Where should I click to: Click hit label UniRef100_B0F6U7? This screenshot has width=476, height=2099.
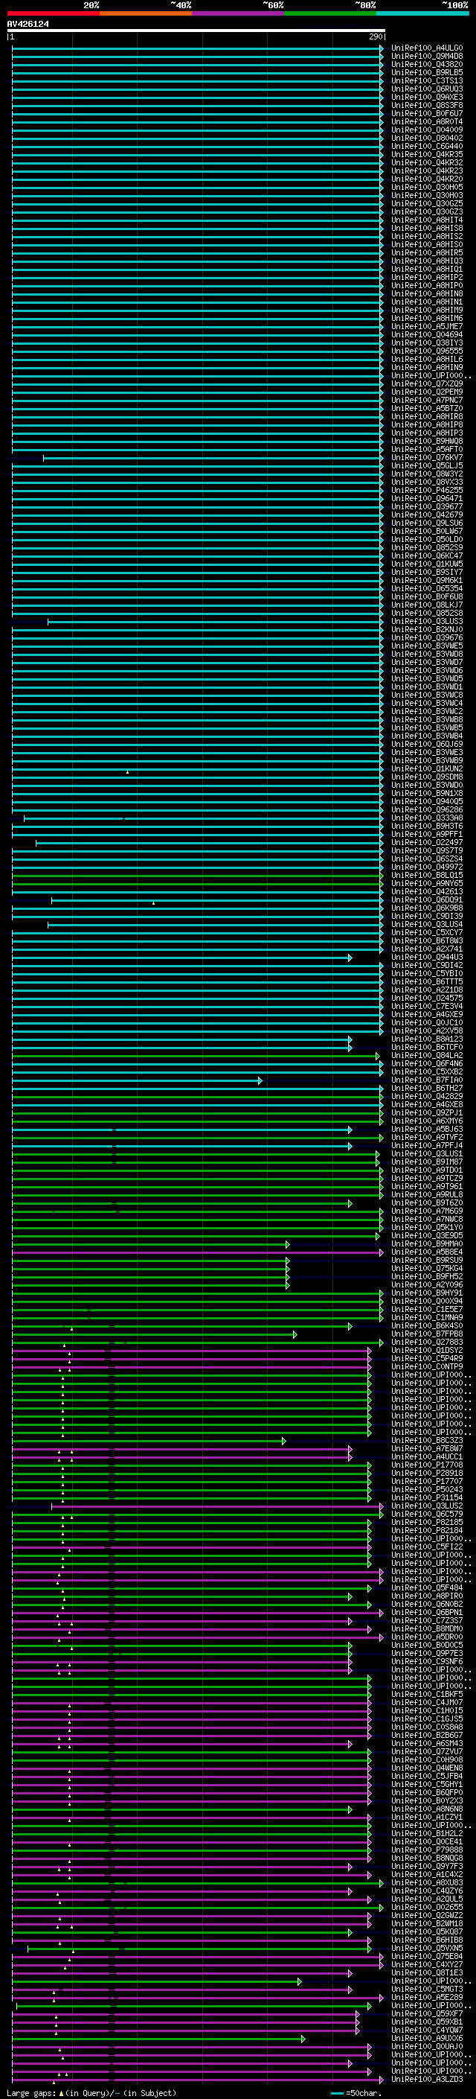(x=426, y=113)
